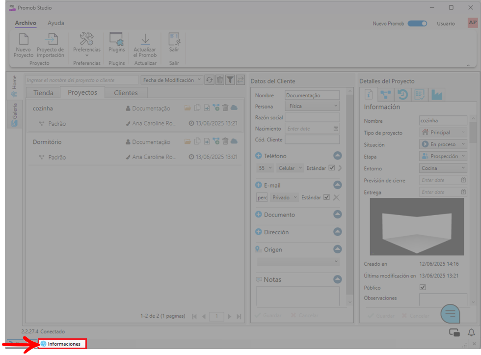Collapse the Notas section
The height and width of the screenshot is (355, 481).
click(x=338, y=279)
